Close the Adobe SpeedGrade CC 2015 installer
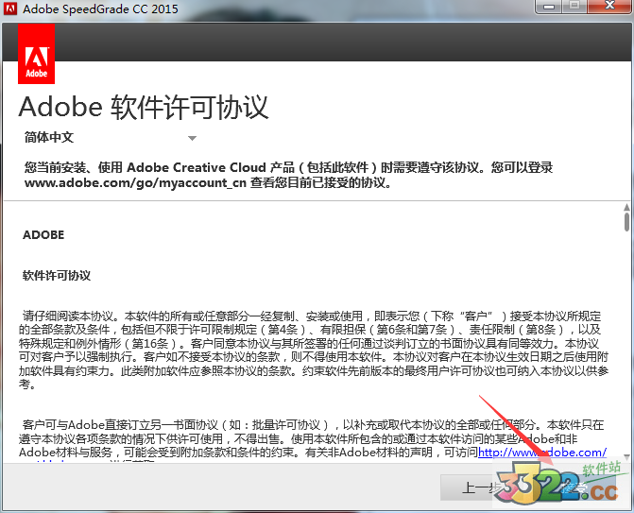634x513 pixels. coord(609,6)
